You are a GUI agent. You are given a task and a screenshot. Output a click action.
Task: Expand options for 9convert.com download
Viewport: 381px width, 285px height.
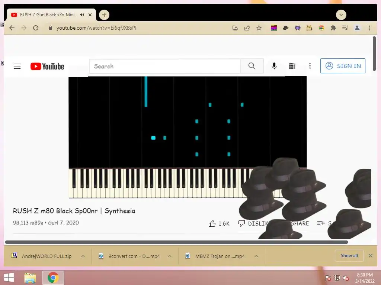tap(170, 256)
